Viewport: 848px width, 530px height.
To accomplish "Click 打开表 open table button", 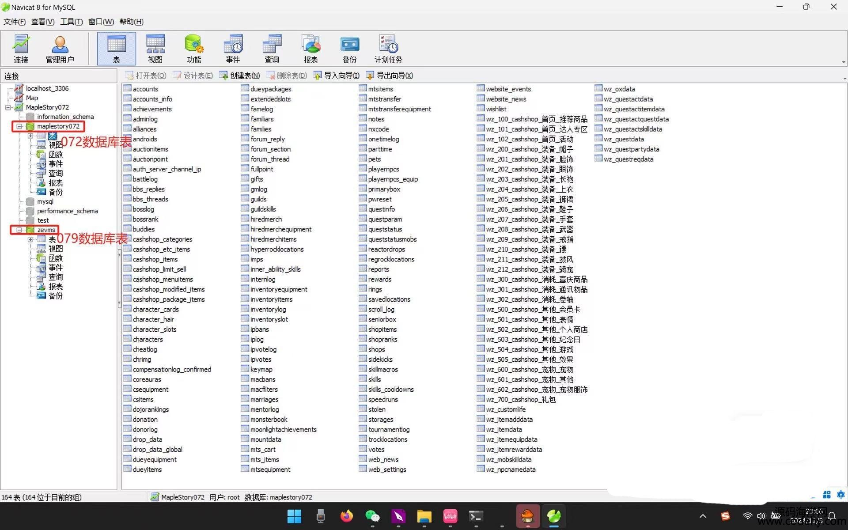I will point(146,76).
